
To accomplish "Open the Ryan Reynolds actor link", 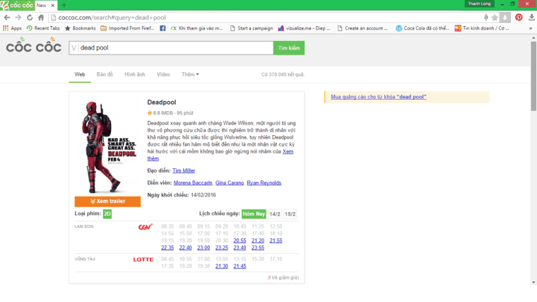I will click(x=264, y=182).
